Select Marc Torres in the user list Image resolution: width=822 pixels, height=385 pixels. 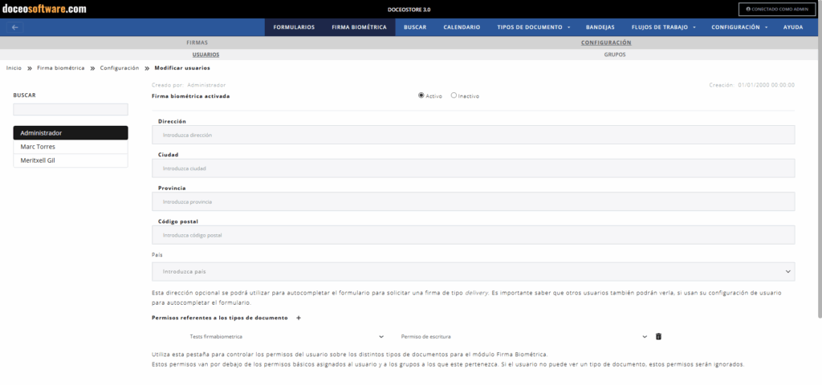pos(71,147)
